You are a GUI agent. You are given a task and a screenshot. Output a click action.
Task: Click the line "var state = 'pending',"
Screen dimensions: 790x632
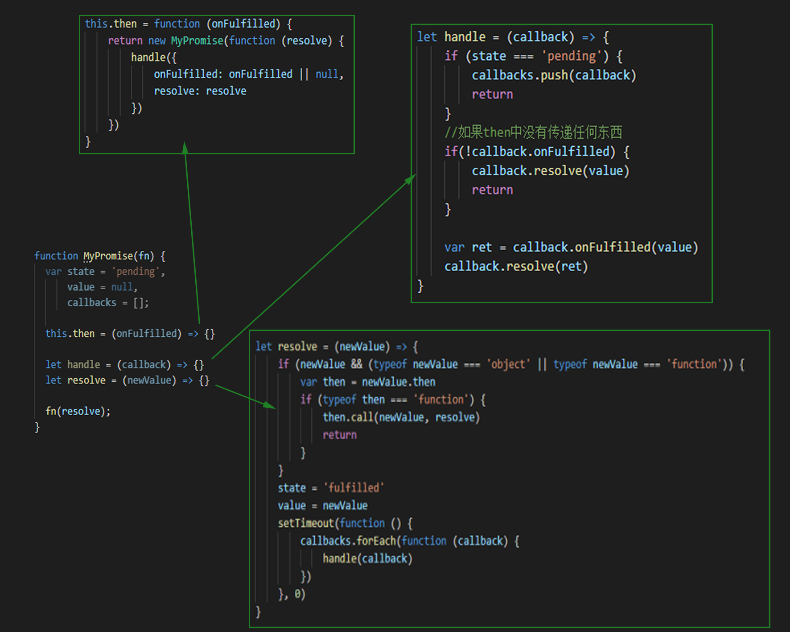click(x=105, y=272)
